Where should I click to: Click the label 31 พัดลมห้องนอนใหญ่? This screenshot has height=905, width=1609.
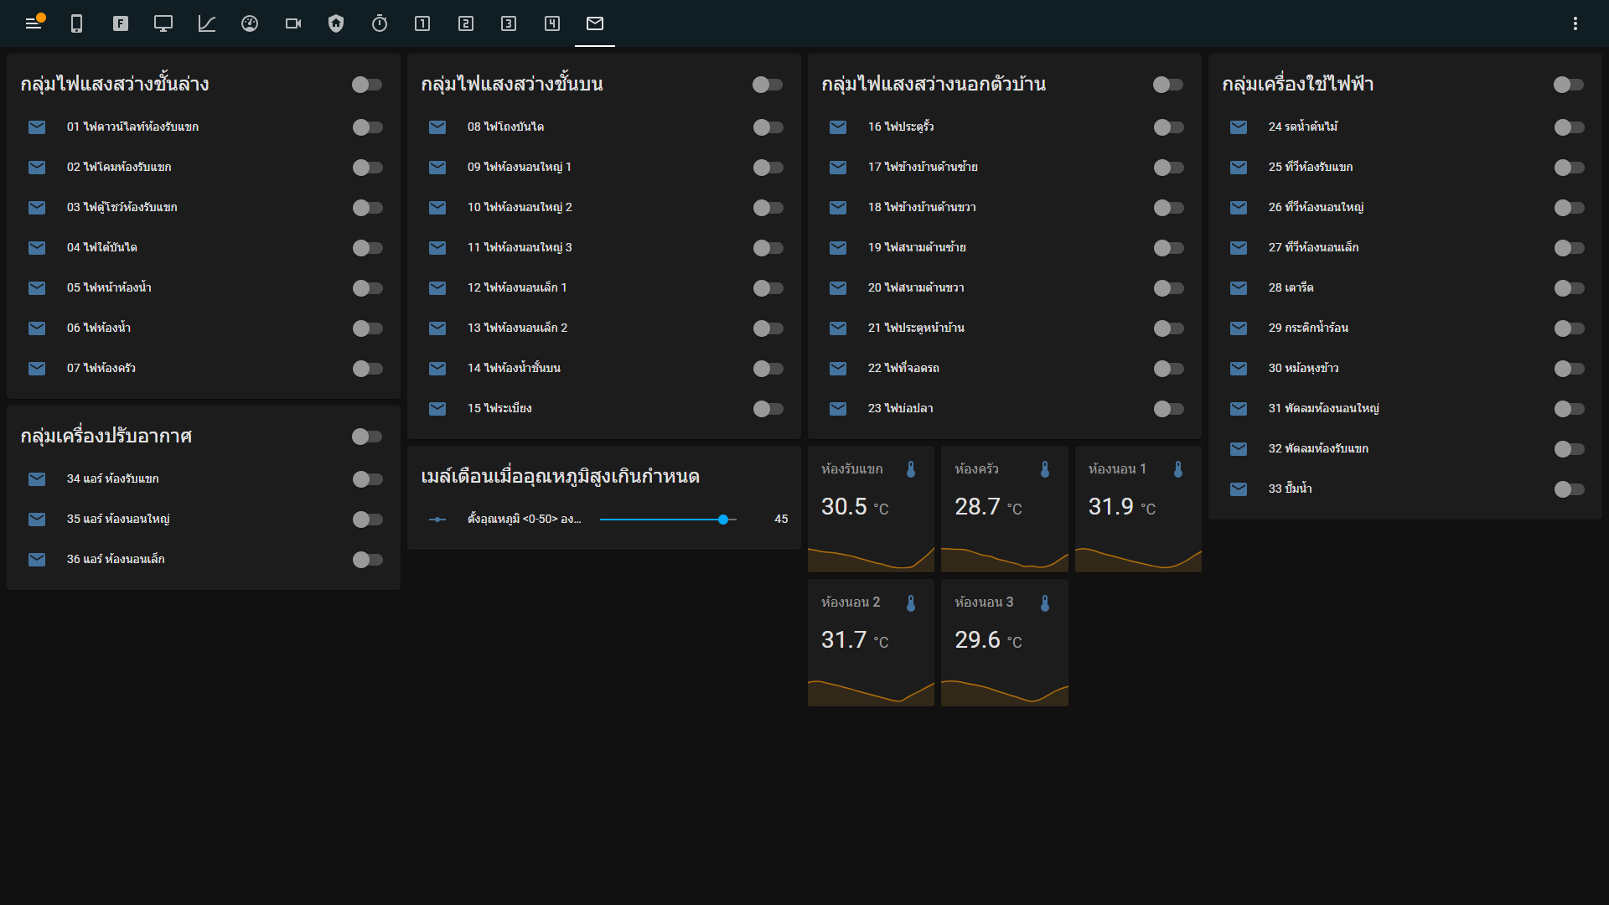1323,408
